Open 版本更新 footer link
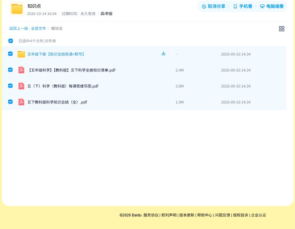This screenshot has width=295, height=229. [187, 215]
